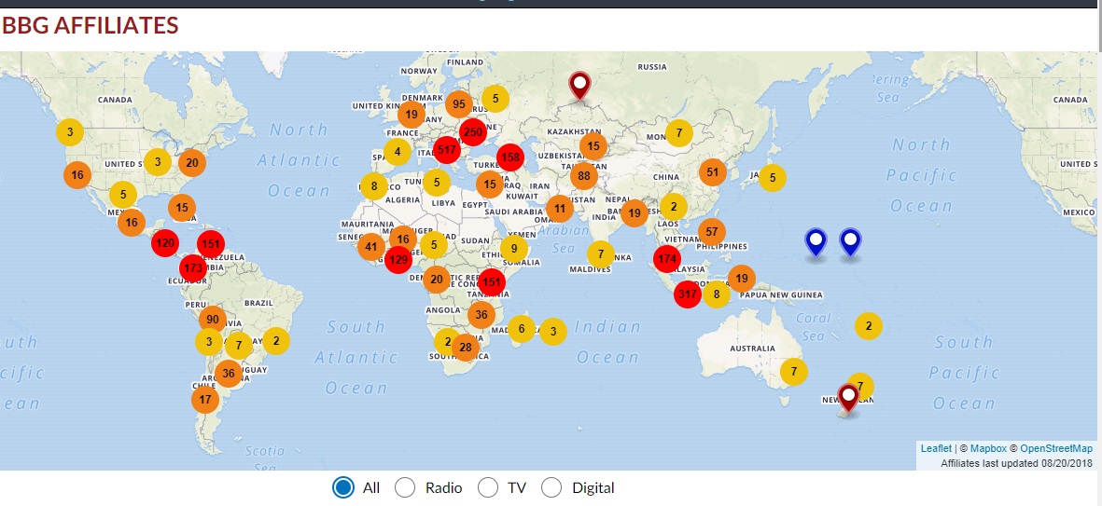Open the 5 cluster over Japan
The width and height of the screenshot is (1102, 506).
(x=773, y=178)
